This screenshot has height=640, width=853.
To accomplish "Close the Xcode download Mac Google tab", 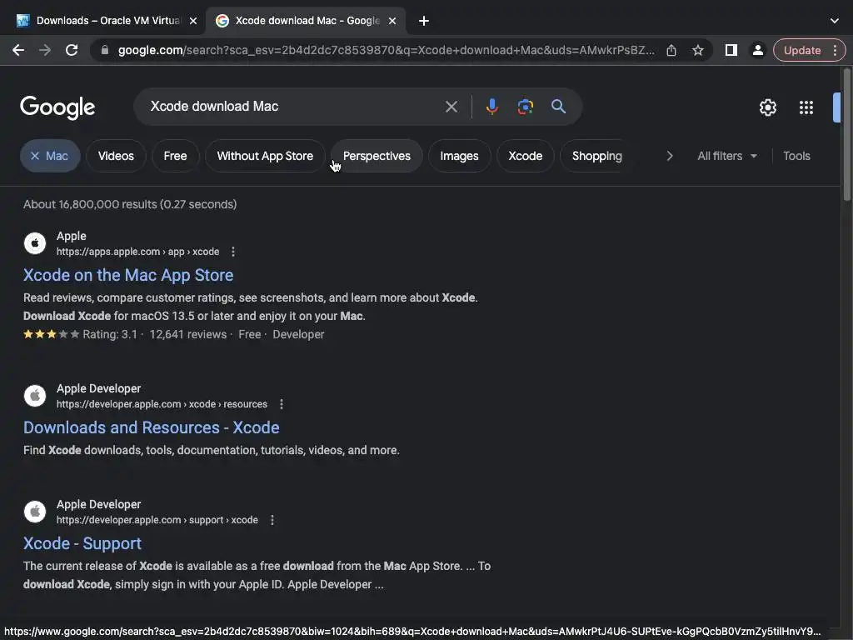I will click(392, 21).
